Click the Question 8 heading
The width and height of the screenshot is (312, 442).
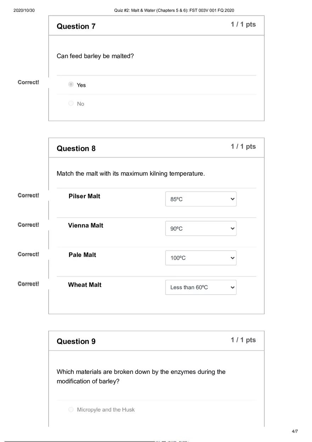tap(76, 149)
